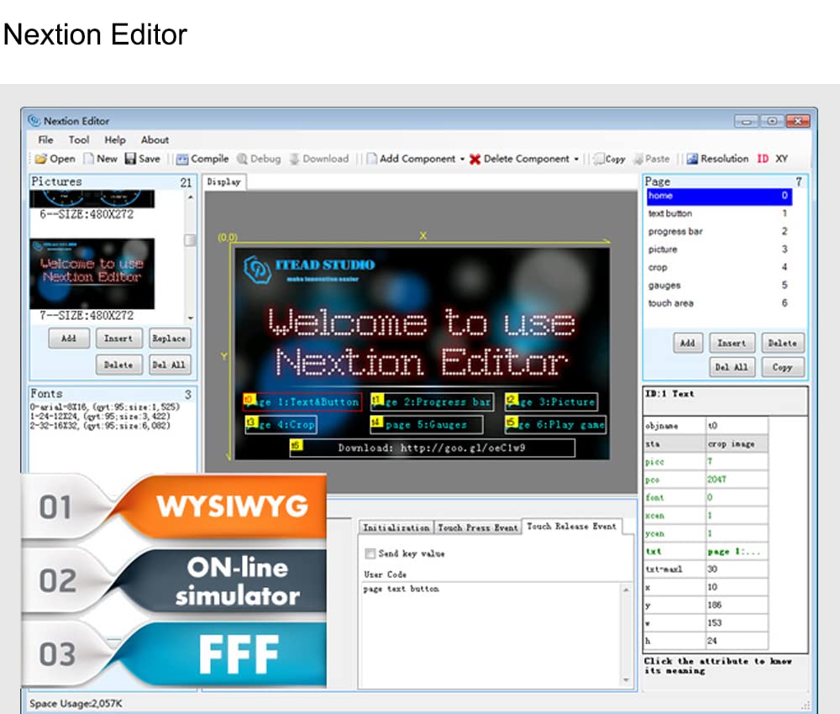Select the Welcome picture thumbnail 7

pos(92,273)
